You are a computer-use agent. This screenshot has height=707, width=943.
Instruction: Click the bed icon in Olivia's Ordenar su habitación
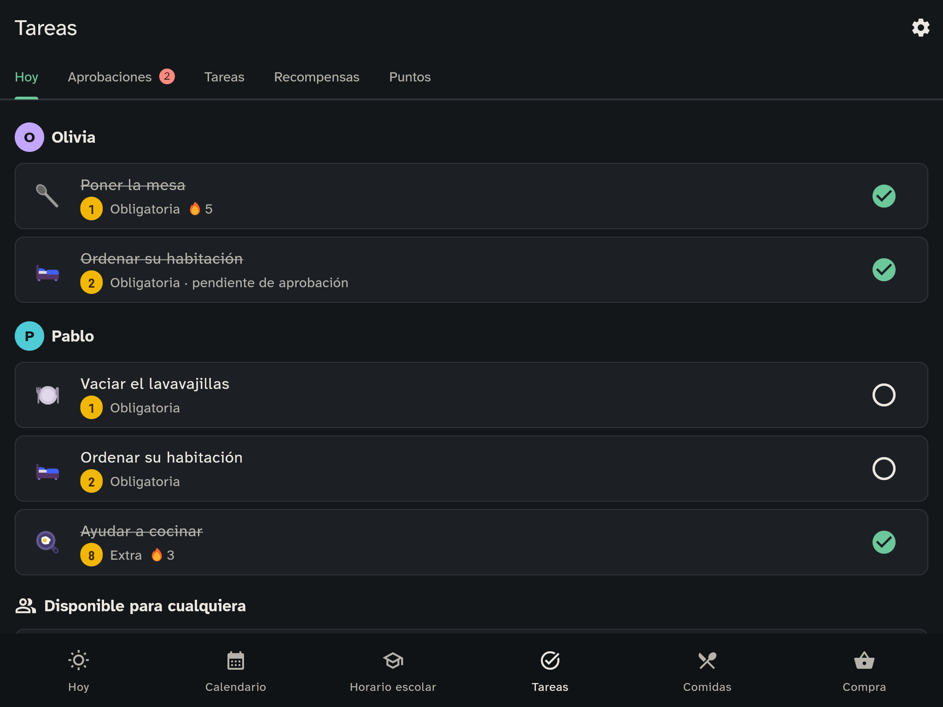pyautogui.click(x=47, y=272)
